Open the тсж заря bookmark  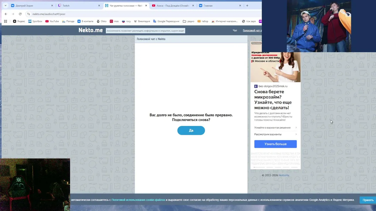pyautogui.click(x=249, y=21)
